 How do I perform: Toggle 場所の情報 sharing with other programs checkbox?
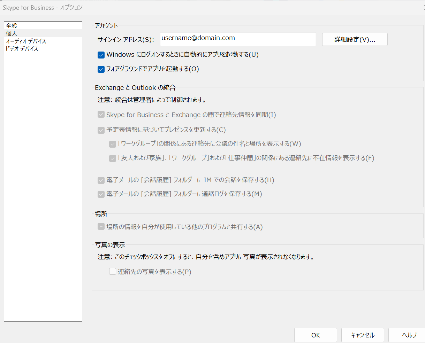(x=101, y=227)
